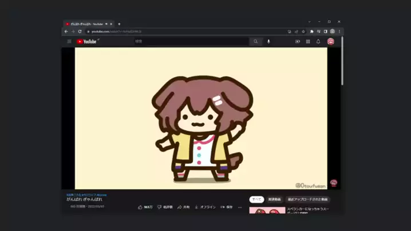Open the first recommended video thumbnail
The width and height of the screenshot is (411, 231).
pyautogui.click(x=267, y=211)
